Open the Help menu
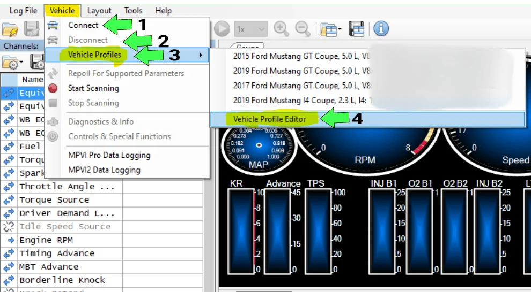Screen dimensions: 531x292 coord(163,11)
